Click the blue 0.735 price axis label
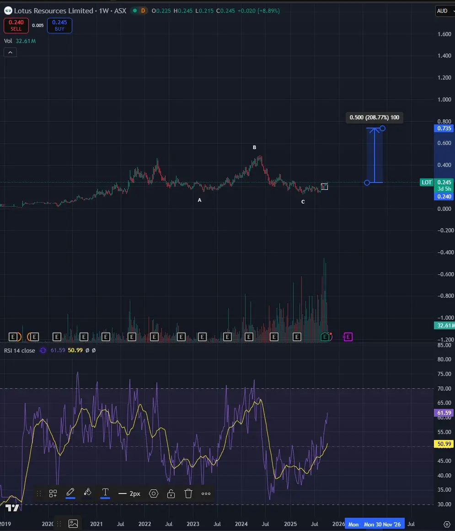 tap(444, 129)
